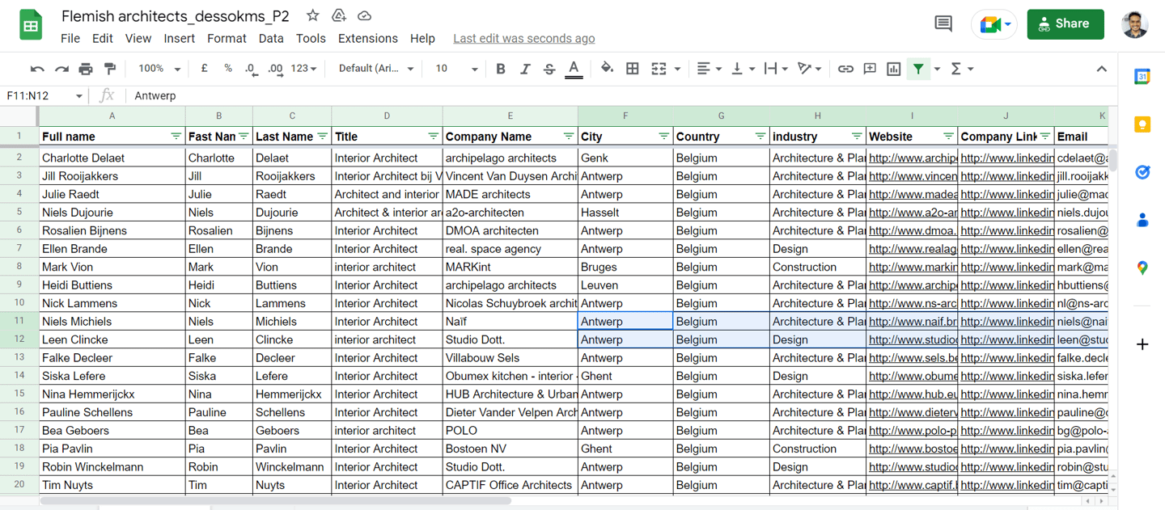Viewport: 1165px width, 510px height.
Task: Open the fill color bucket
Action: (x=607, y=69)
